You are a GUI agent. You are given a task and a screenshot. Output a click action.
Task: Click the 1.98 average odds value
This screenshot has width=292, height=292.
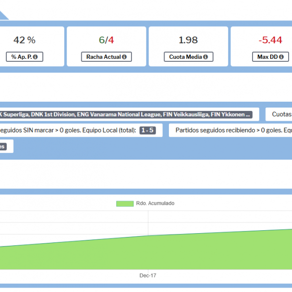188,40
